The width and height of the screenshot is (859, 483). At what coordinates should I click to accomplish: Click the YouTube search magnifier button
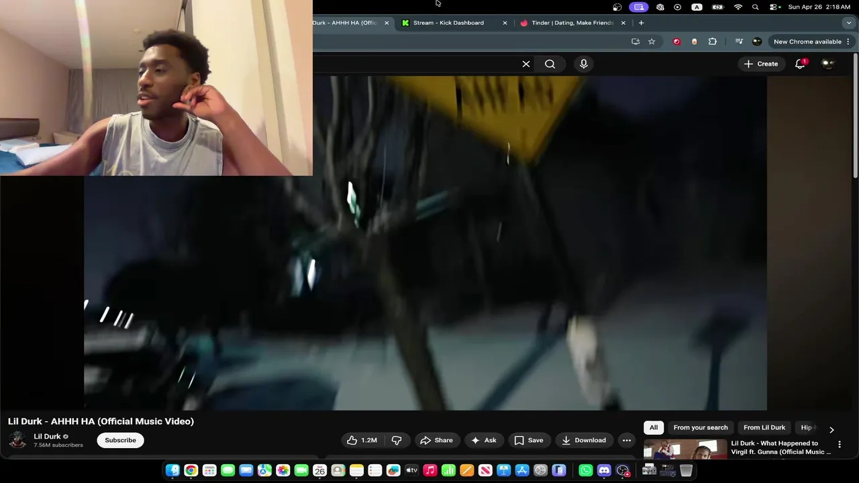pyautogui.click(x=550, y=64)
